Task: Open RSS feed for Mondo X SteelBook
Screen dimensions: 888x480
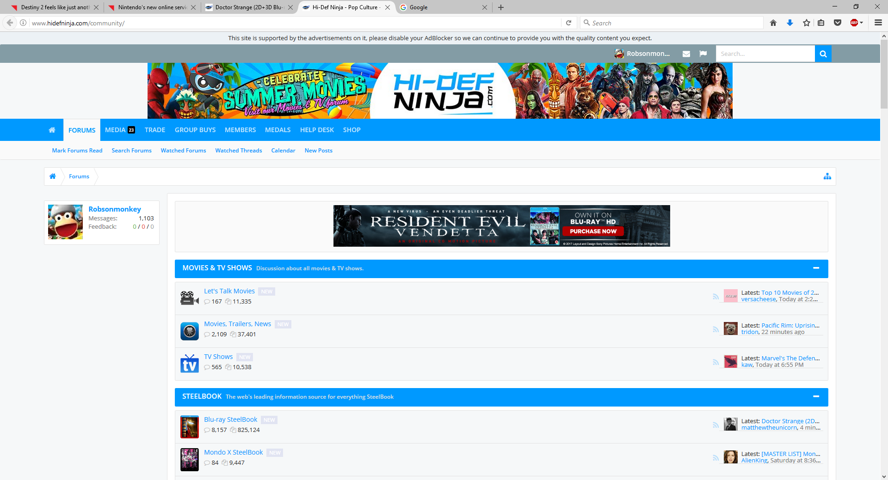Action: 715,458
